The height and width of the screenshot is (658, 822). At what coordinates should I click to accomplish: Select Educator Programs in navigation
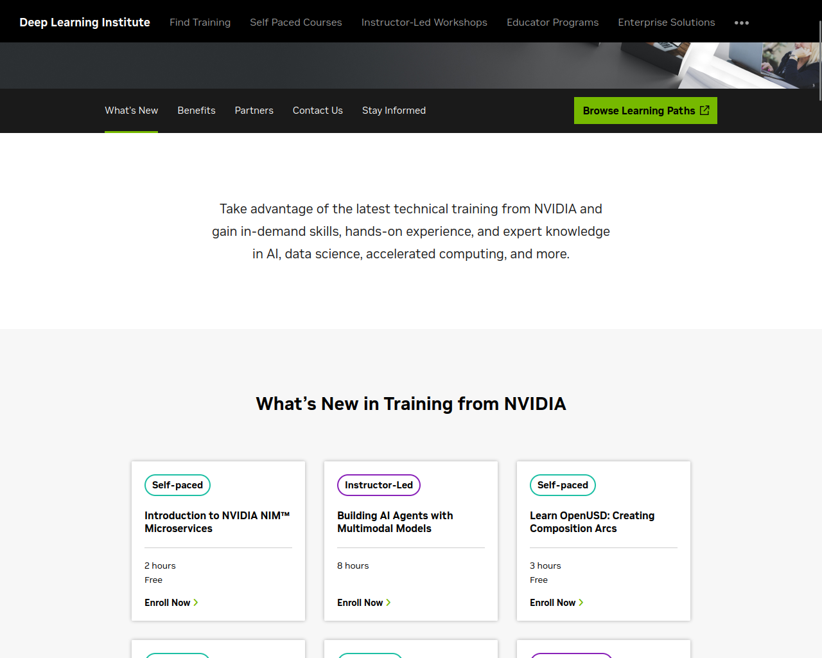[553, 22]
